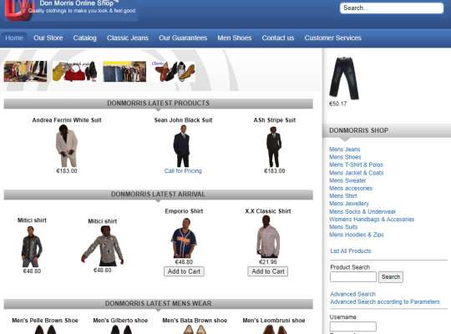Open the handbags and shoes banner thumbnail
The image size is (451, 334).
coord(74,71)
